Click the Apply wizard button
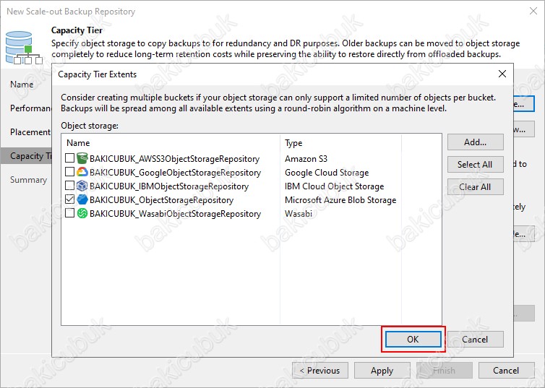The image size is (545, 388). (382, 371)
